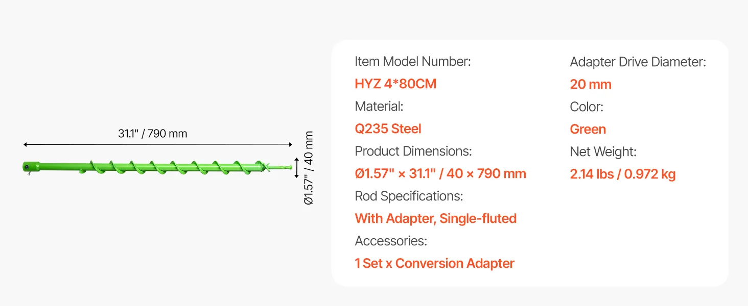Click the 20 mm adapter drive value
This screenshot has height=306, width=748.
click(591, 84)
